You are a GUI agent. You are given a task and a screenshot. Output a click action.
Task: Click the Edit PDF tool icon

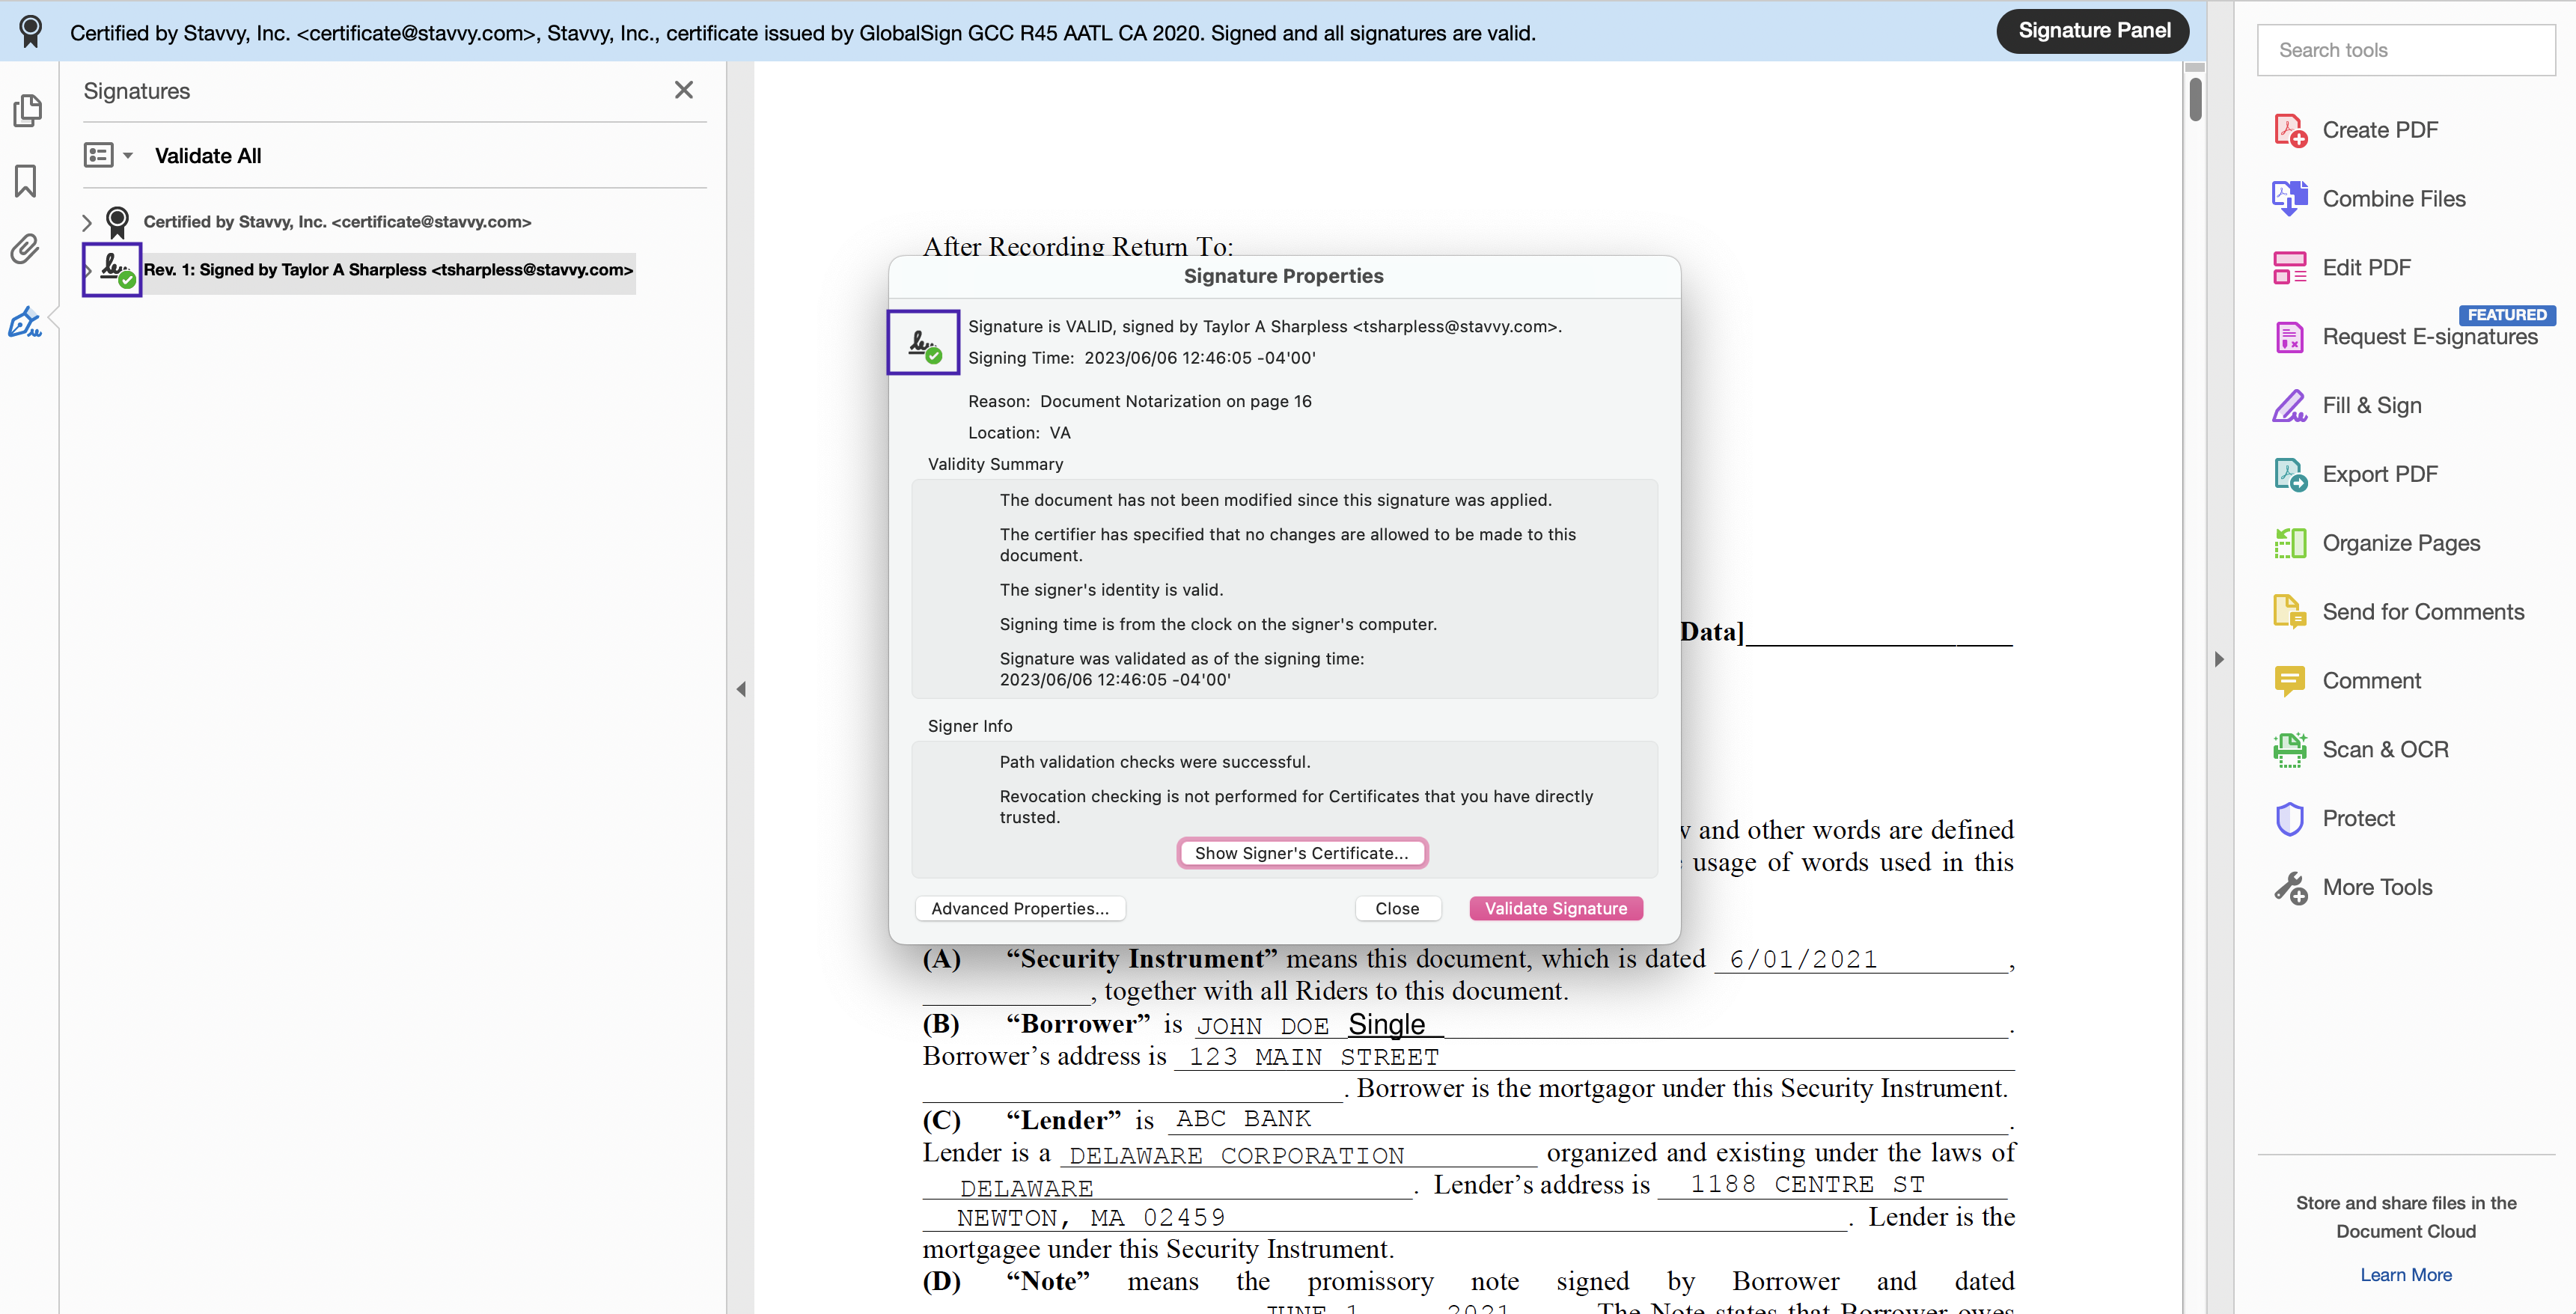pyautogui.click(x=2290, y=268)
